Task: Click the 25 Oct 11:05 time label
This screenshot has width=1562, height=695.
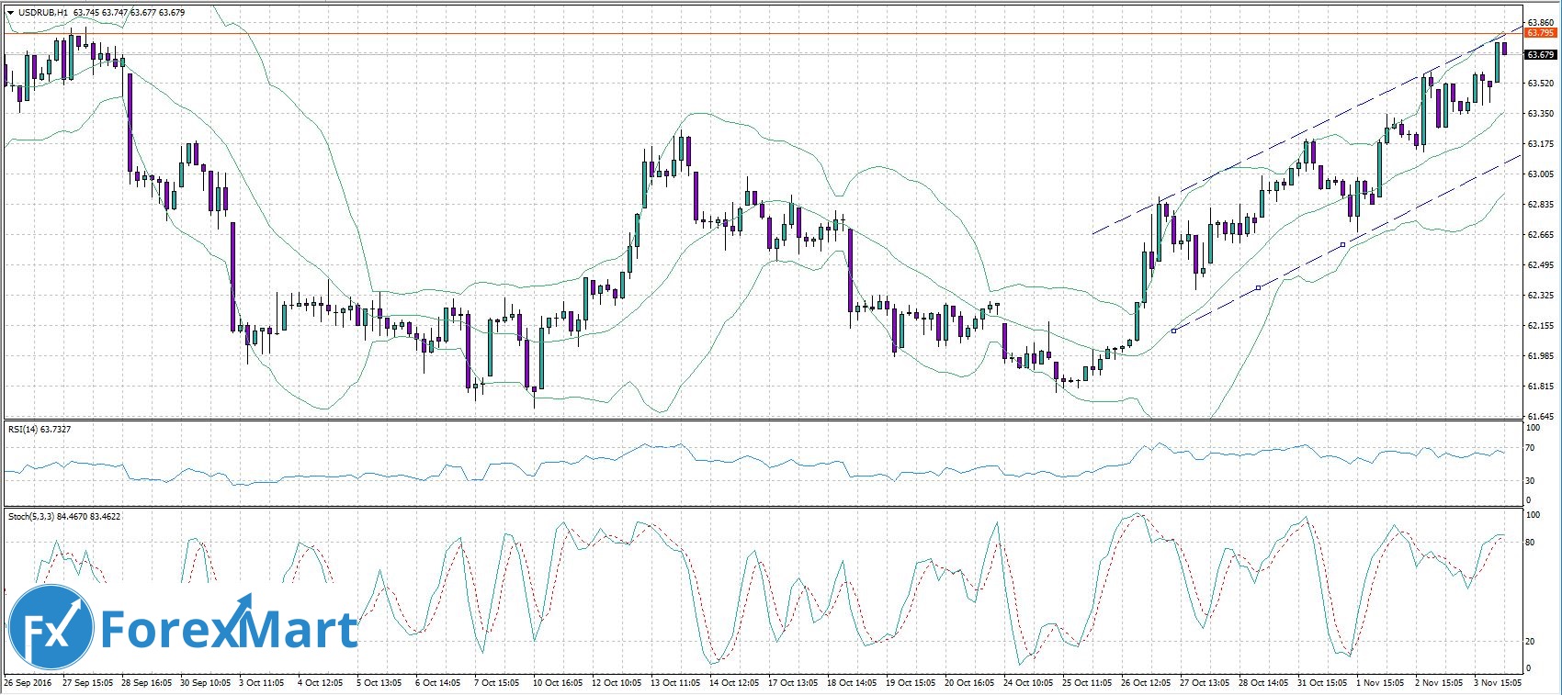Action: [x=1087, y=683]
